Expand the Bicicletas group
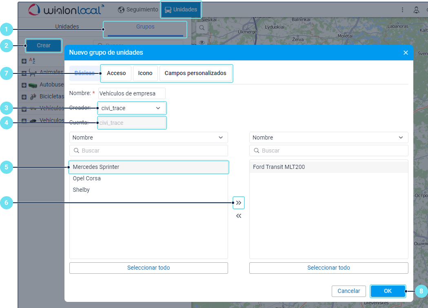 click(24, 97)
